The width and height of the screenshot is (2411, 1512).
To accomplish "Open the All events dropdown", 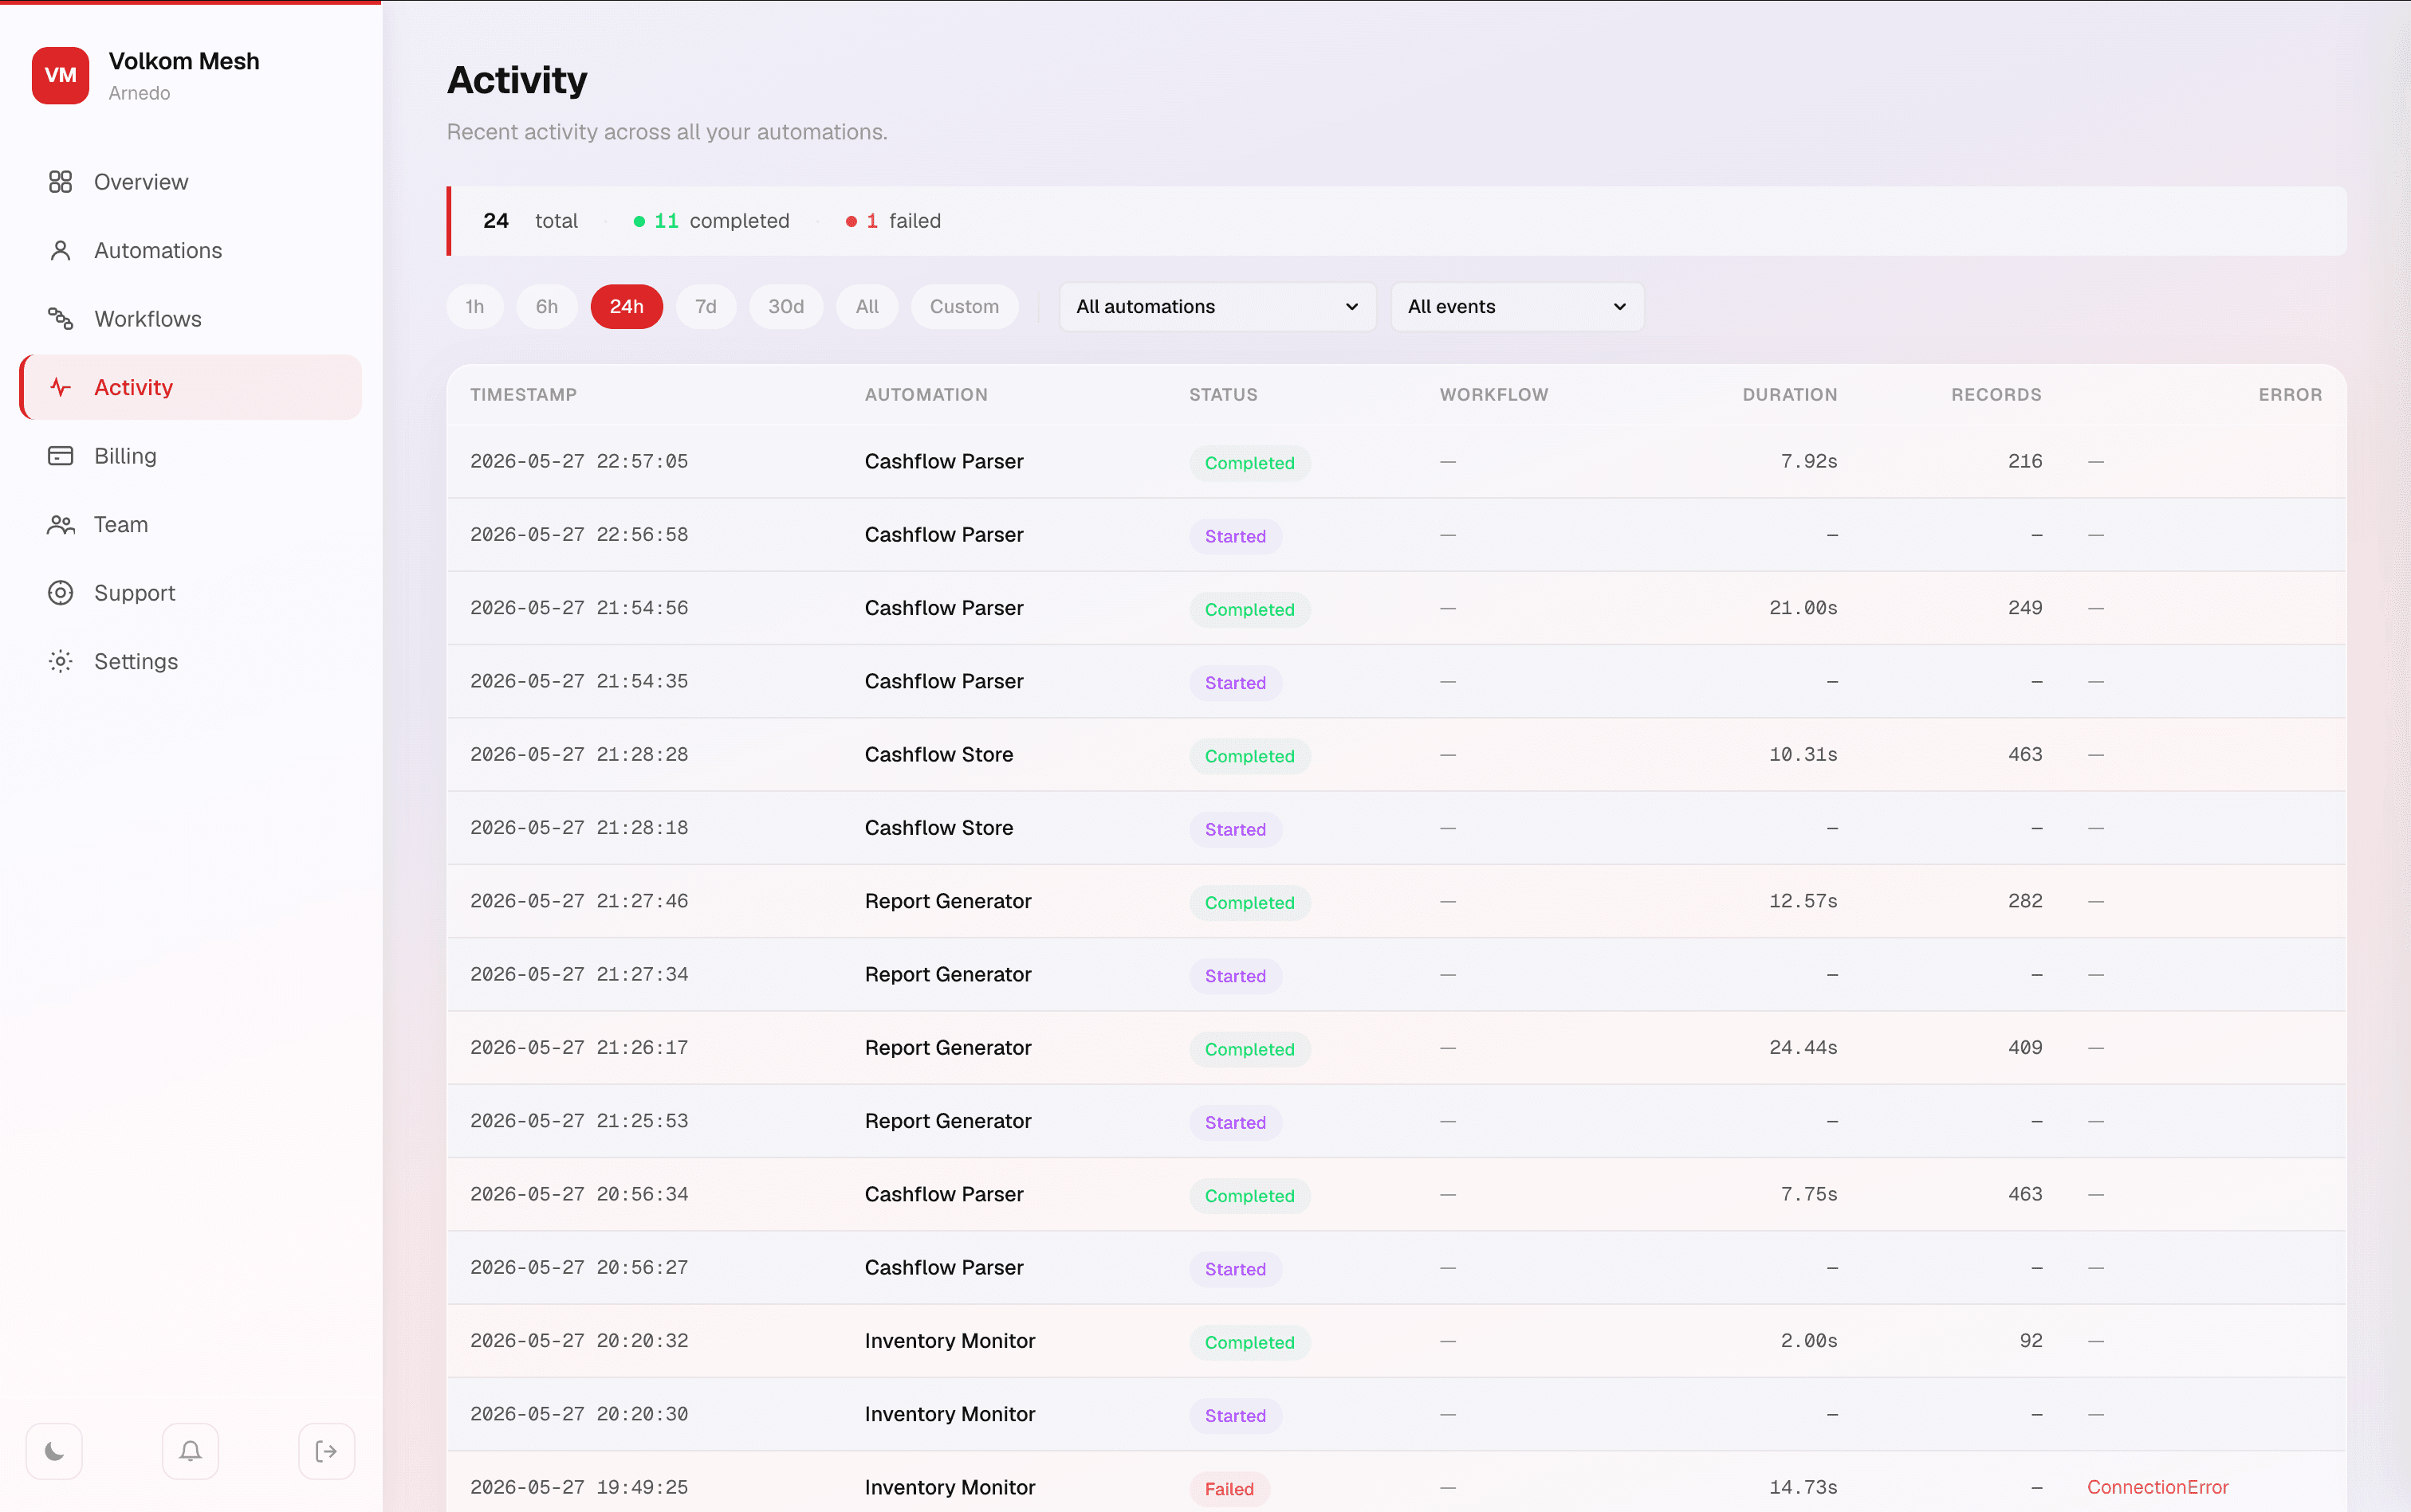I will [1516, 306].
